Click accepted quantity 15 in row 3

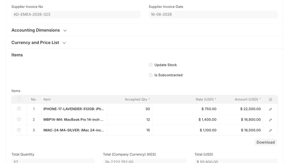(130, 130)
